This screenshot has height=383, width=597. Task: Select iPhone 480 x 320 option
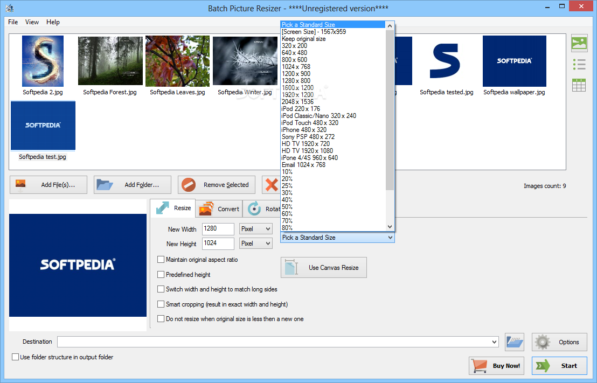[x=333, y=130]
